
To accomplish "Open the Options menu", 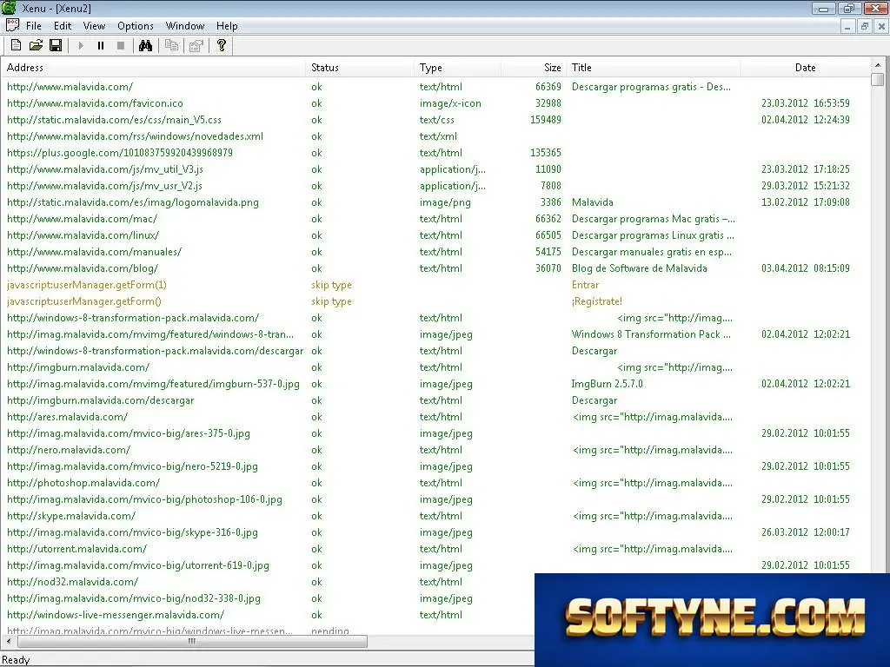I will pyautogui.click(x=135, y=26).
